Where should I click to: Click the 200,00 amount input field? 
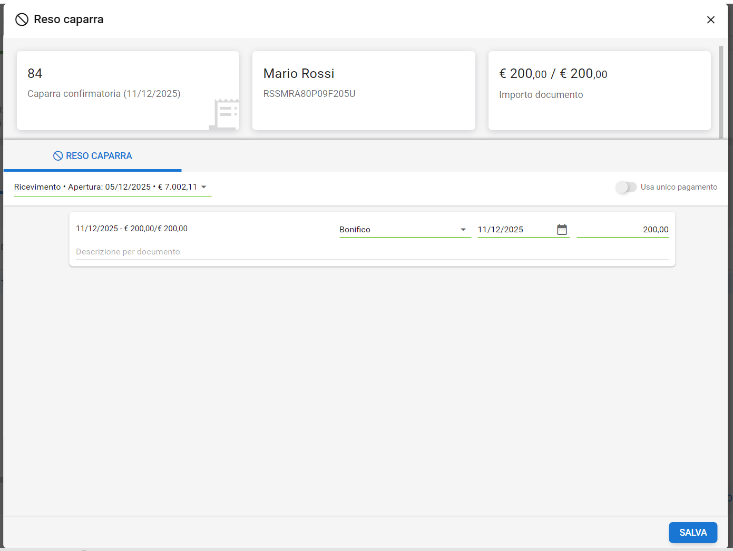point(622,230)
